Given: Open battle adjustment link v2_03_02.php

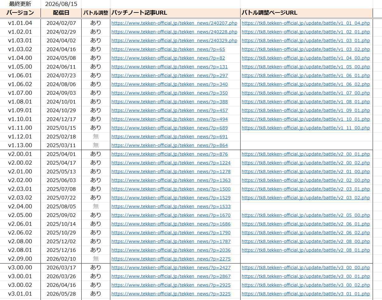Looking at the screenshot, I should pos(306,198).
